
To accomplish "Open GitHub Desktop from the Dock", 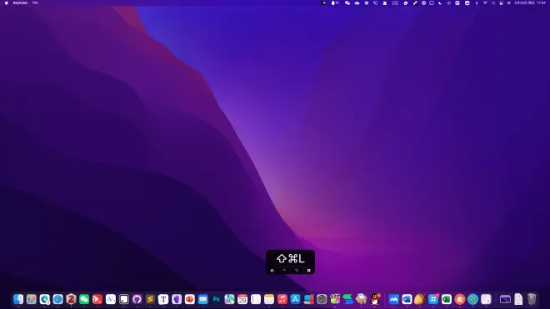I will tap(137, 299).
